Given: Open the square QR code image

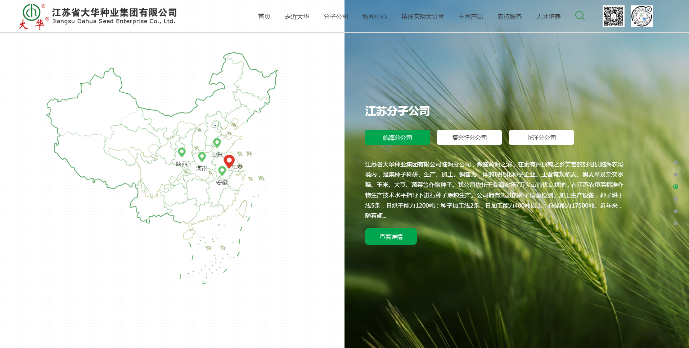Looking at the screenshot, I should pos(613,16).
